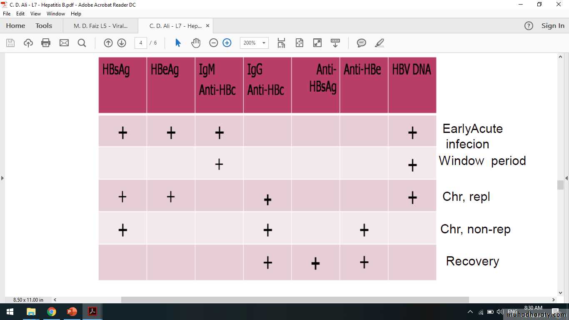Open the View menu
The height and width of the screenshot is (320, 569).
(35, 14)
